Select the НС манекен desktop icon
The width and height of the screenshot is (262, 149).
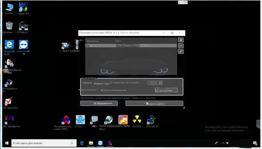coord(10,103)
